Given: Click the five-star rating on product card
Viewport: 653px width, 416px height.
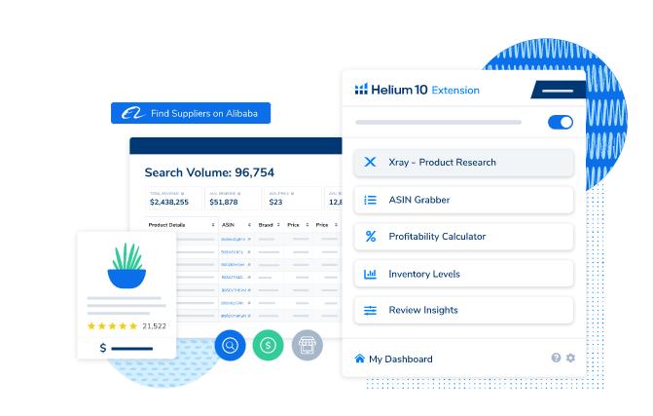Looking at the screenshot, I should (x=113, y=326).
